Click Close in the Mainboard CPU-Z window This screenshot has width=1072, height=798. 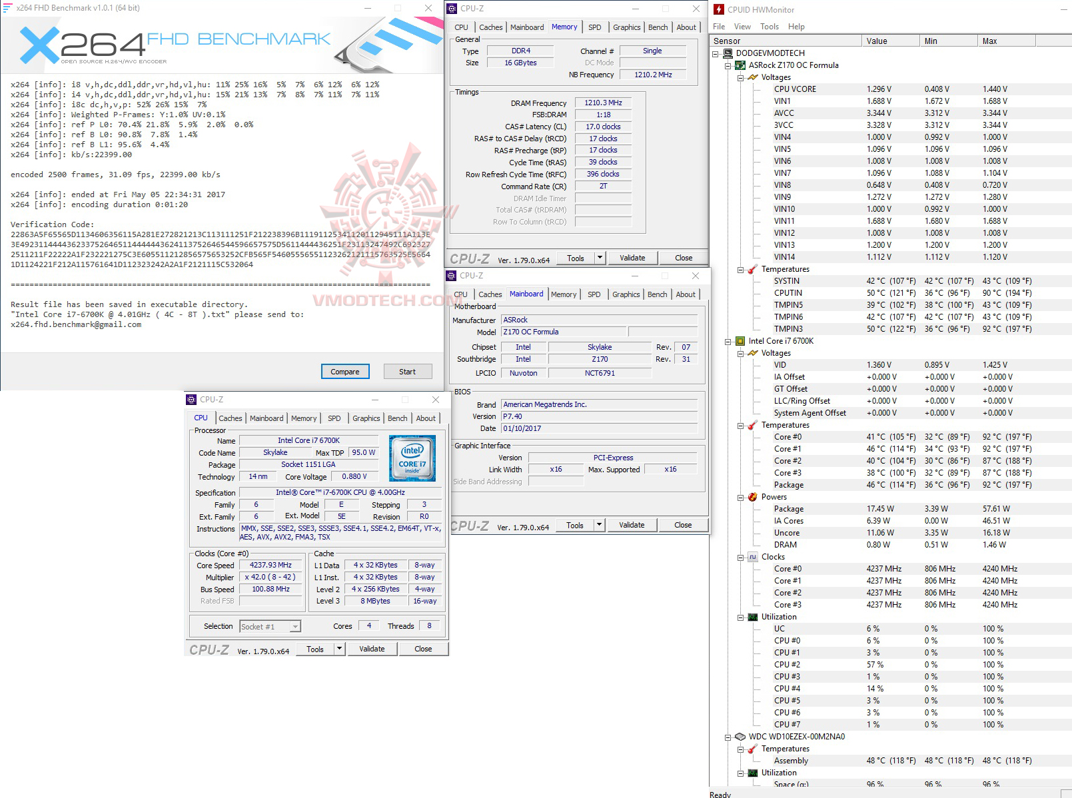(683, 525)
